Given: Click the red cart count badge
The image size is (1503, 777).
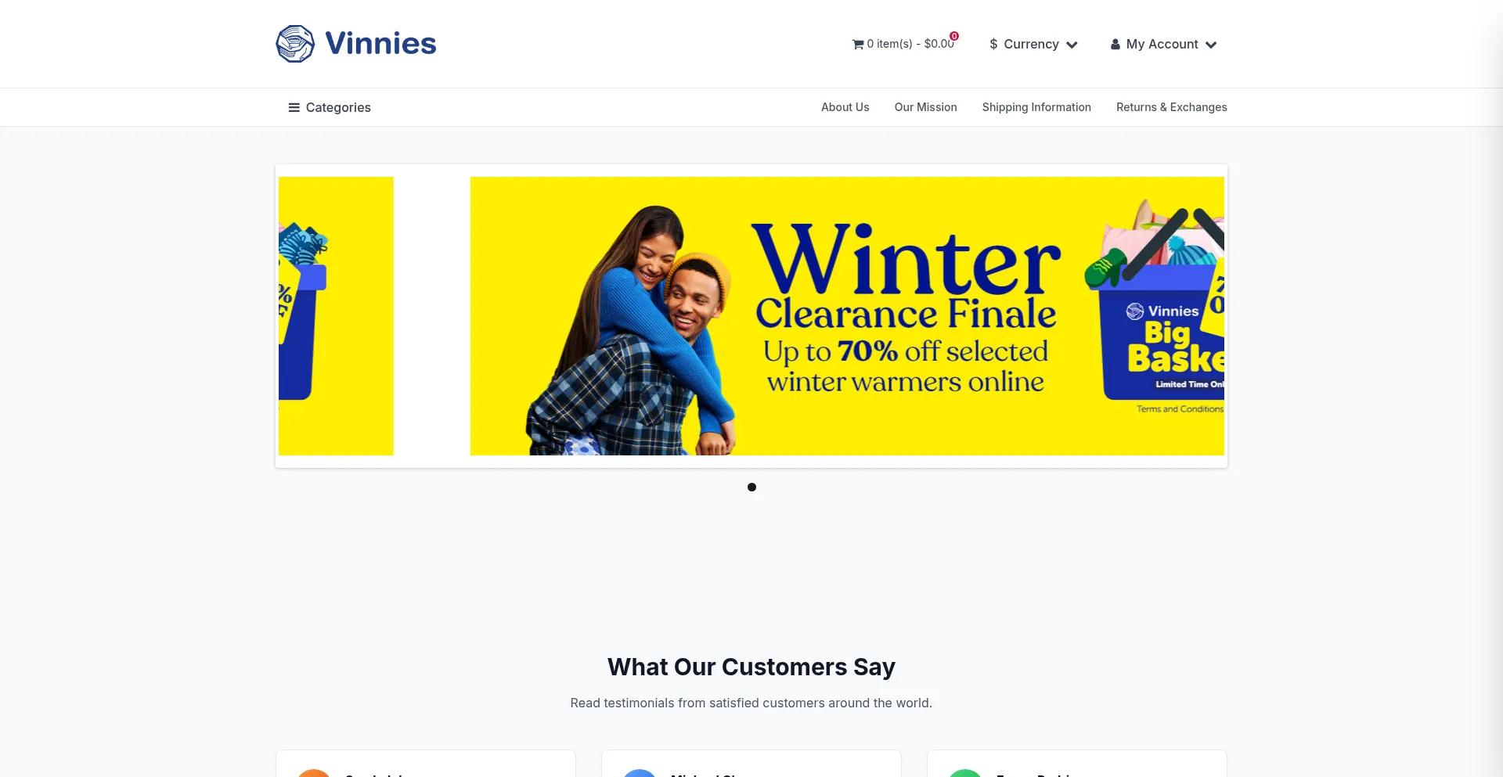Looking at the screenshot, I should coord(954,36).
